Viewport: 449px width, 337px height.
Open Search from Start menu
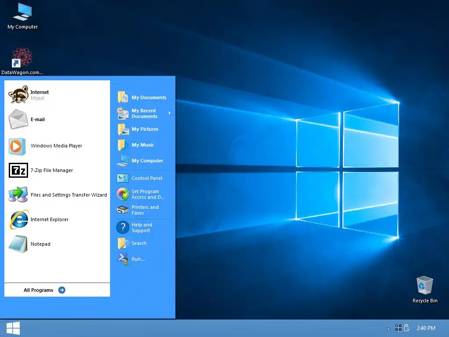tap(144, 243)
